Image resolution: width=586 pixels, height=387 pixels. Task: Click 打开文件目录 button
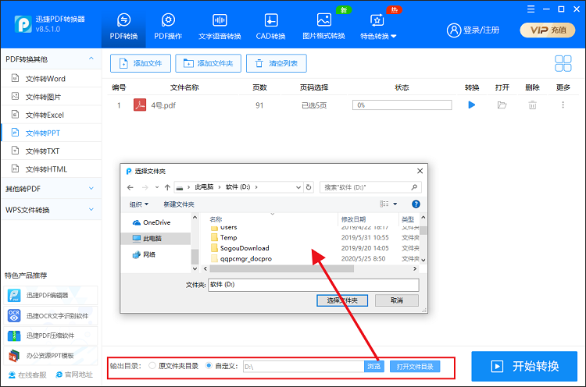415,367
